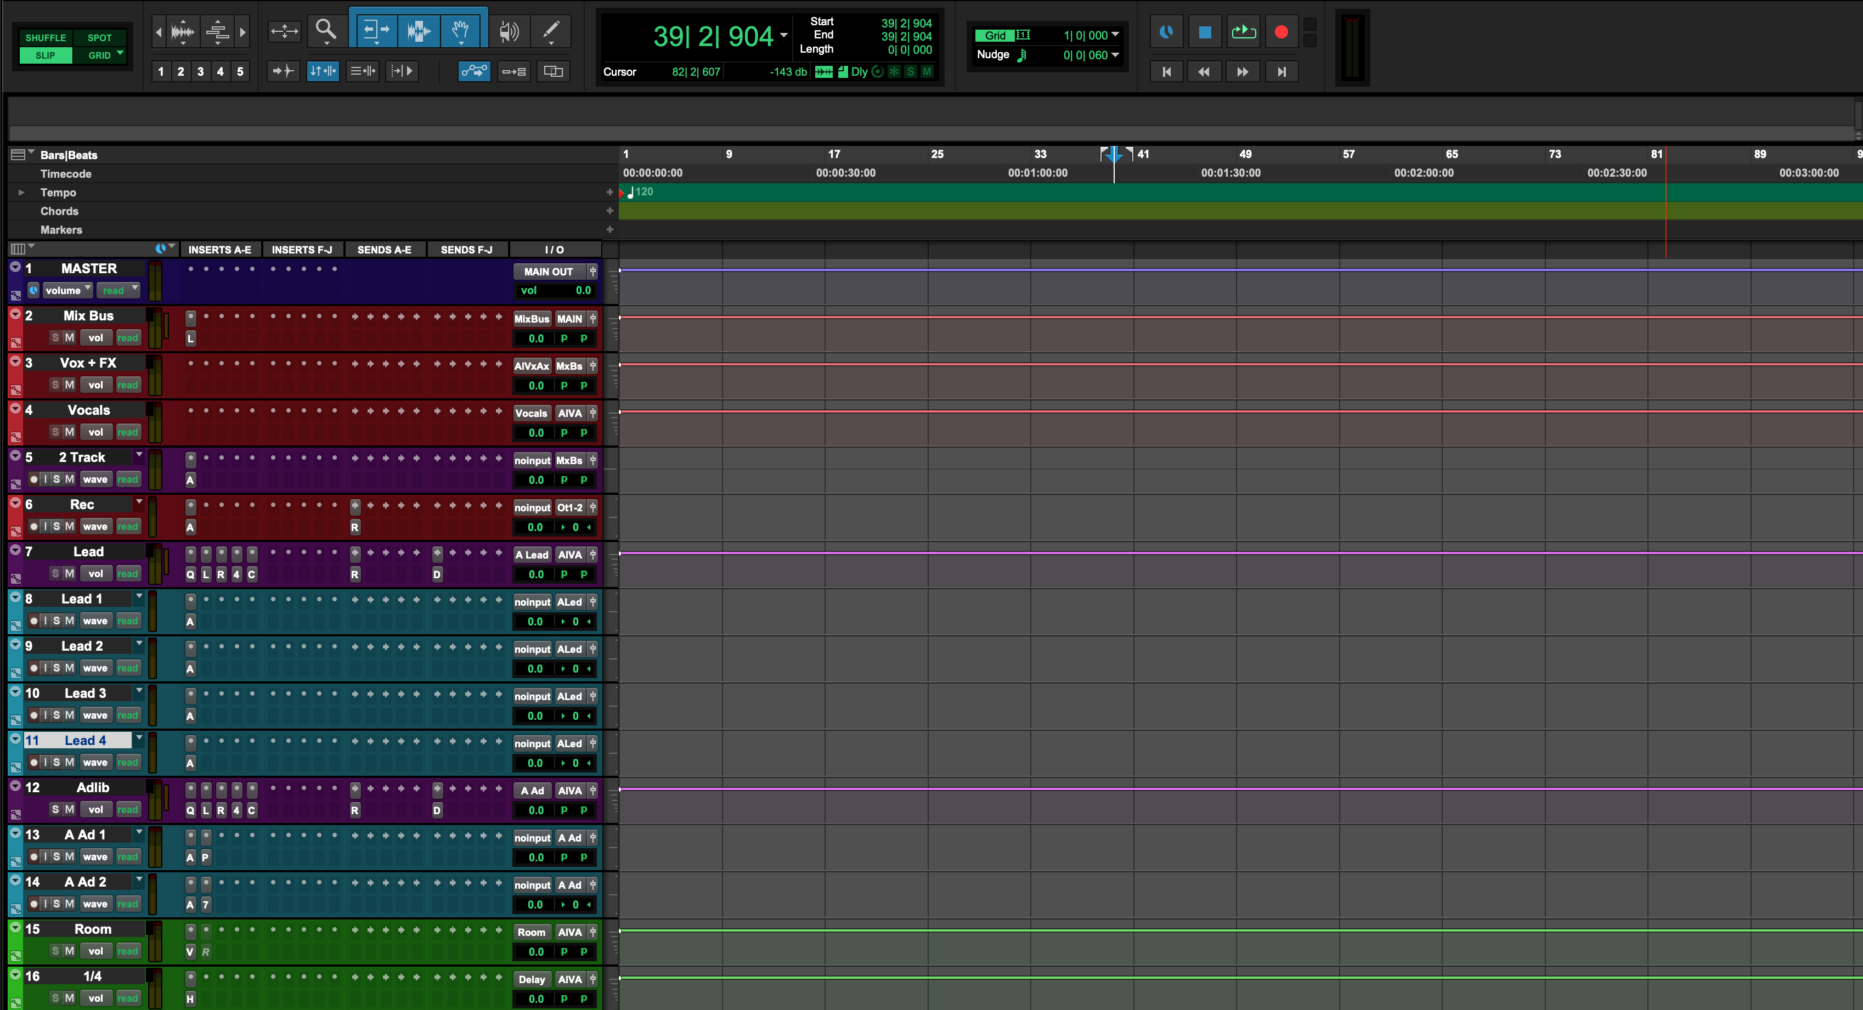Select the Pencil tool

[551, 30]
